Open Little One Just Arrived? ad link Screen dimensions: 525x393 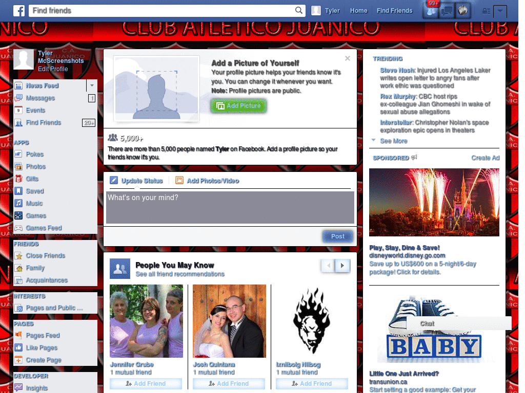click(404, 374)
